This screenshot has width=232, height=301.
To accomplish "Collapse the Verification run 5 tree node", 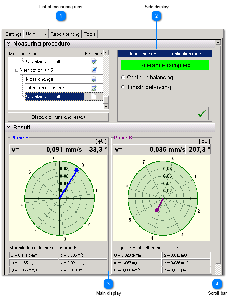I will coord(17,70).
